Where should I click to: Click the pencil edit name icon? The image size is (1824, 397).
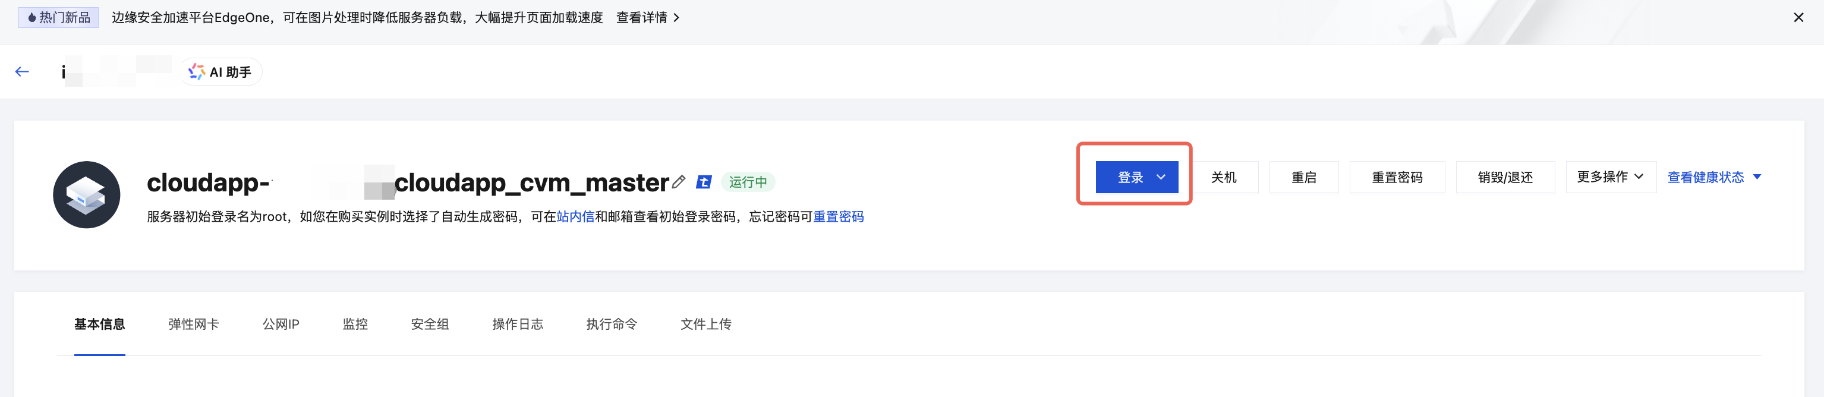click(x=678, y=182)
